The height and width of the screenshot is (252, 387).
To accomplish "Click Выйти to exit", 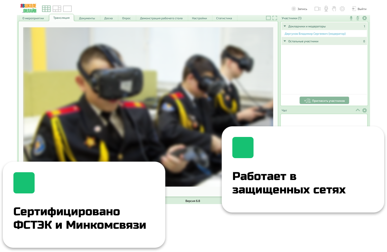I will click(359, 9).
